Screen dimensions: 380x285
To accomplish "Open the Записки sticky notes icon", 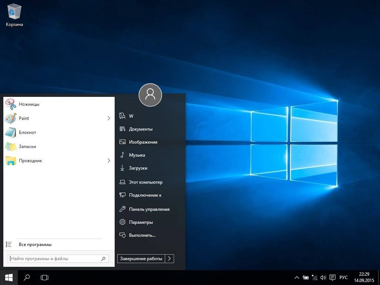I will pos(11,146).
